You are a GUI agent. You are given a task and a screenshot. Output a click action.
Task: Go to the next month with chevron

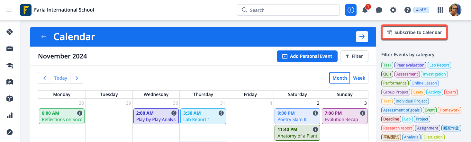[77, 78]
